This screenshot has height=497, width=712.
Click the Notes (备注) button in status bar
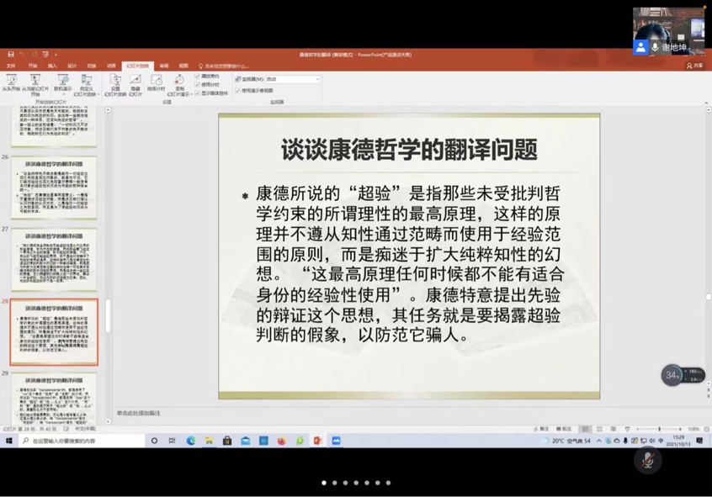(x=541, y=429)
